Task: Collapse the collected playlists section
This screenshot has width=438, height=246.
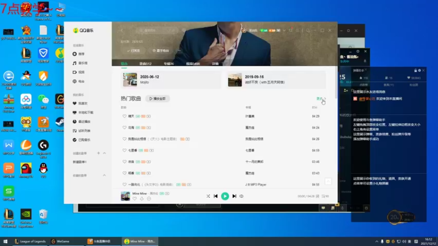Action: (x=105, y=175)
